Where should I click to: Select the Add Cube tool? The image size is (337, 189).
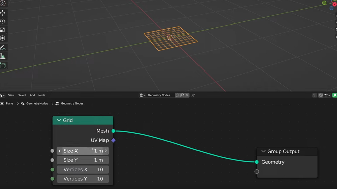point(3,66)
